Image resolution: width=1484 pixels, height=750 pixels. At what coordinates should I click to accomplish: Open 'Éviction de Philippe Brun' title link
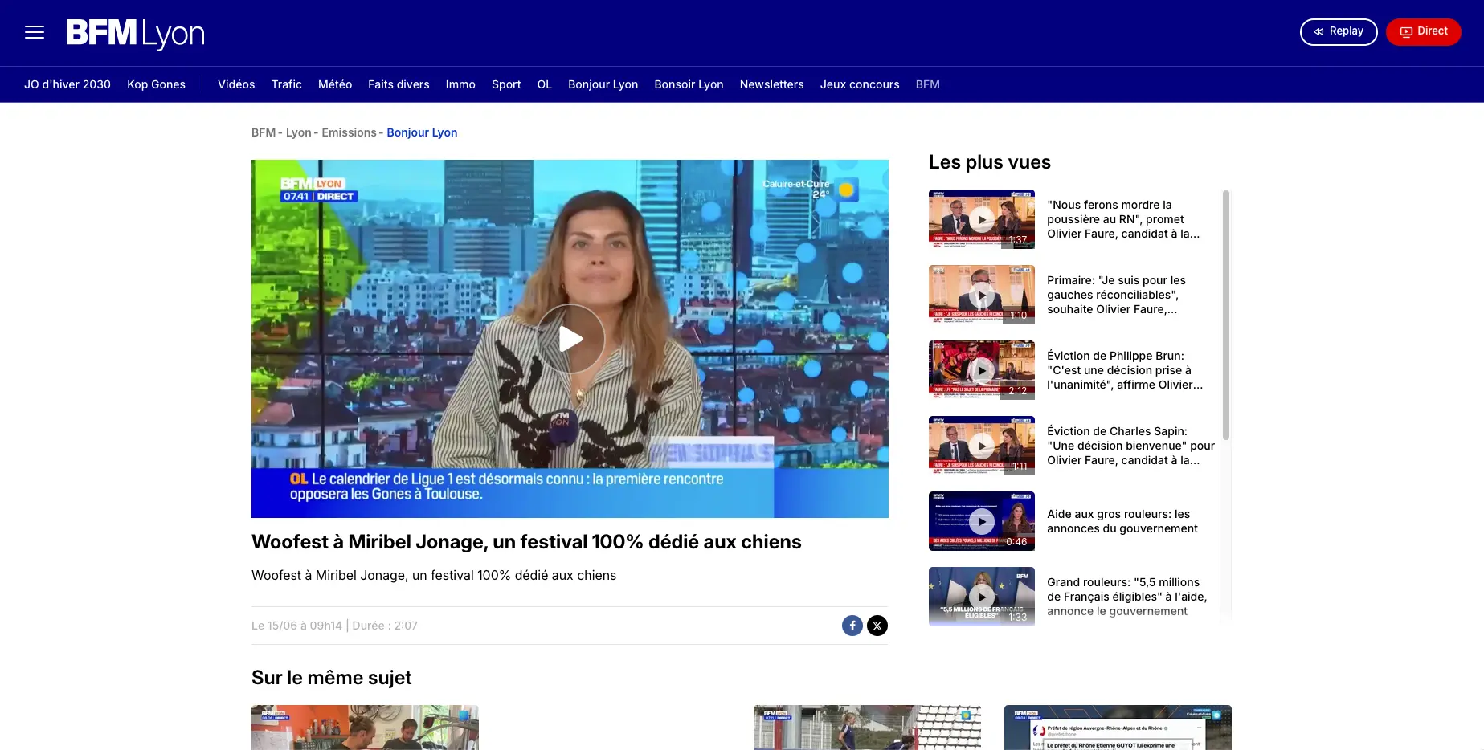pyautogui.click(x=1125, y=370)
